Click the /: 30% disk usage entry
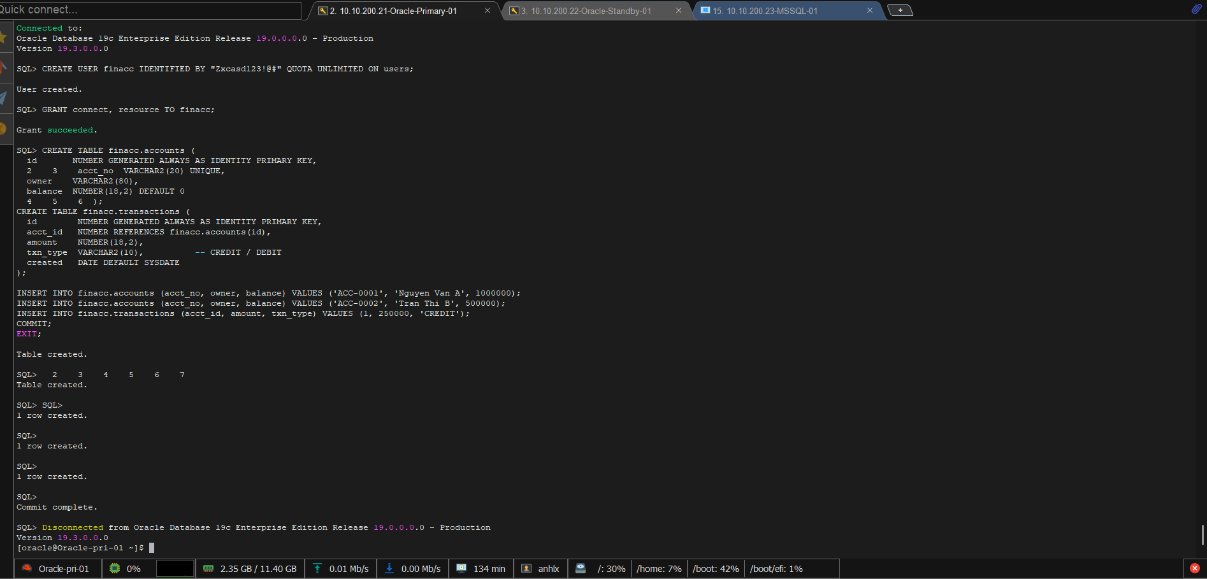Screen dimensions: 1207x579 611,569
